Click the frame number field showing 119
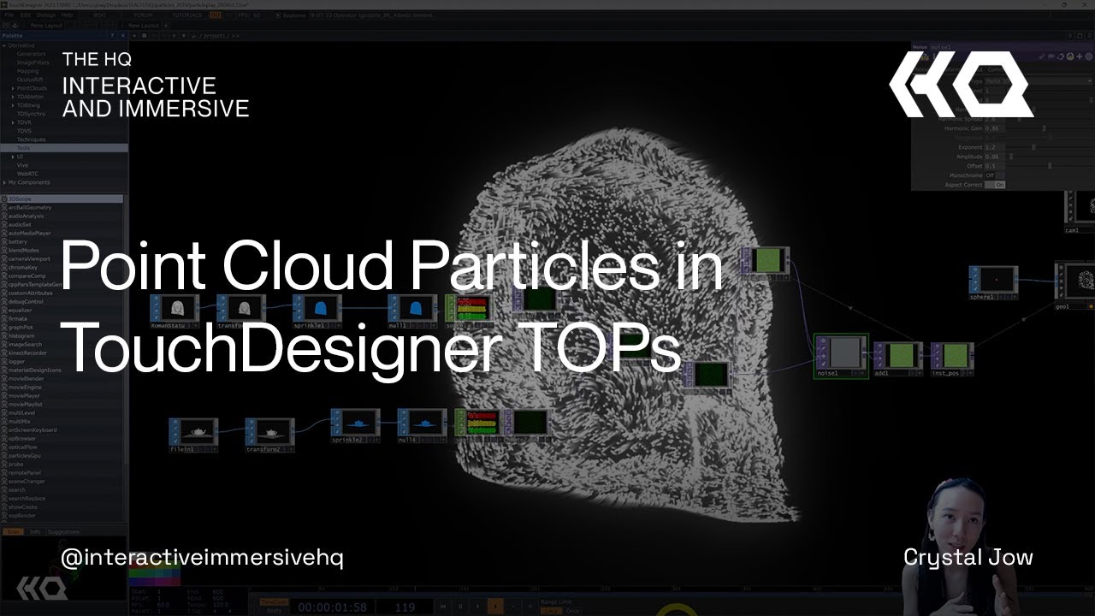The image size is (1095, 616). [405, 607]
